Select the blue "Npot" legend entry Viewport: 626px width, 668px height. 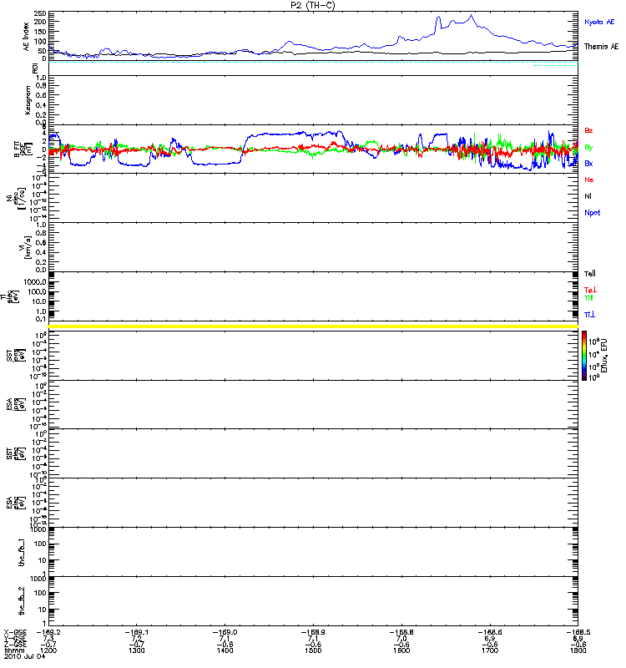click(593, 213)
